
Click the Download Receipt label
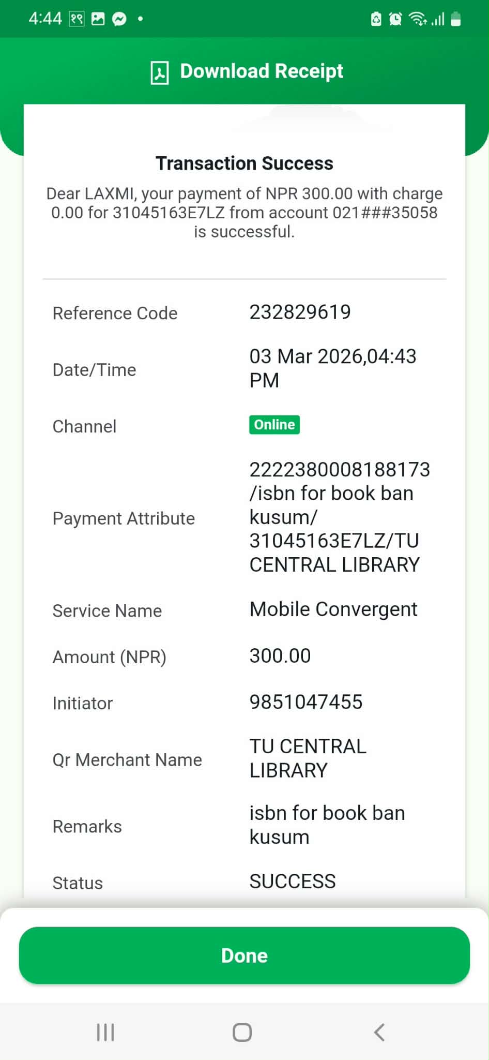262,71
